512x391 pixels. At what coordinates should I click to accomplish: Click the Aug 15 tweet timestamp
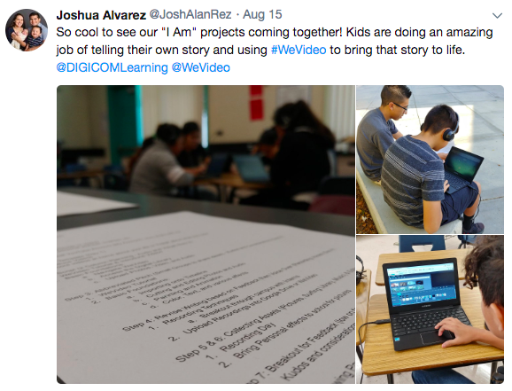point(262,14)
